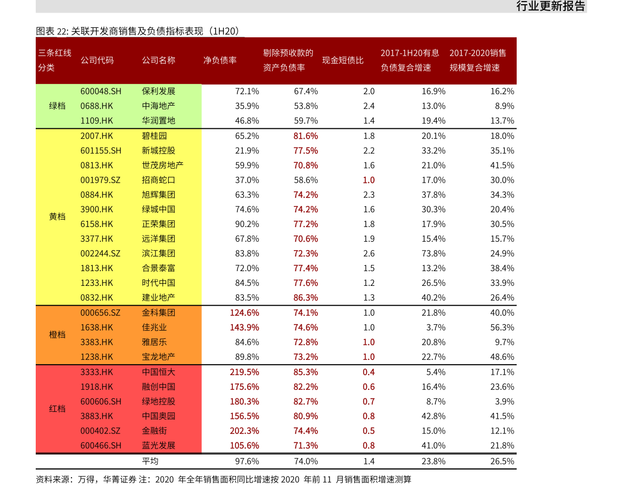The width and height of the screenshot is (626, 496).
Task: Select 中国恒大's 219.5% net debt ratio
Action: coord(244,372)
